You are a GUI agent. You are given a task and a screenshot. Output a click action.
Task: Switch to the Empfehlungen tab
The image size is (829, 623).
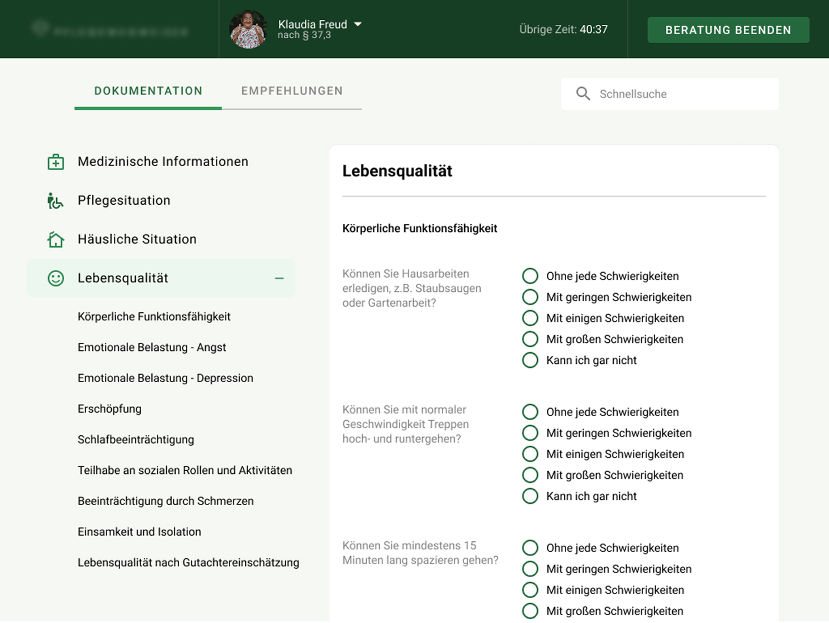pyautogui.click(x=292, y=91)
